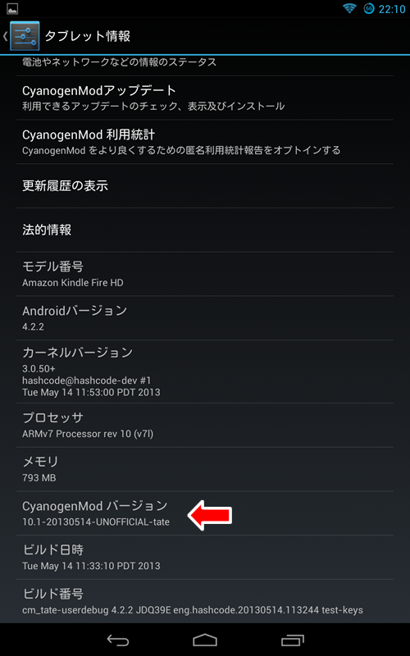Image resolution: width=410 pixels, height=656 pixels.
Task: Tap the Androidバージョン 4.2.2 entry
Action: pyautogui.click(x=205, y=317)
